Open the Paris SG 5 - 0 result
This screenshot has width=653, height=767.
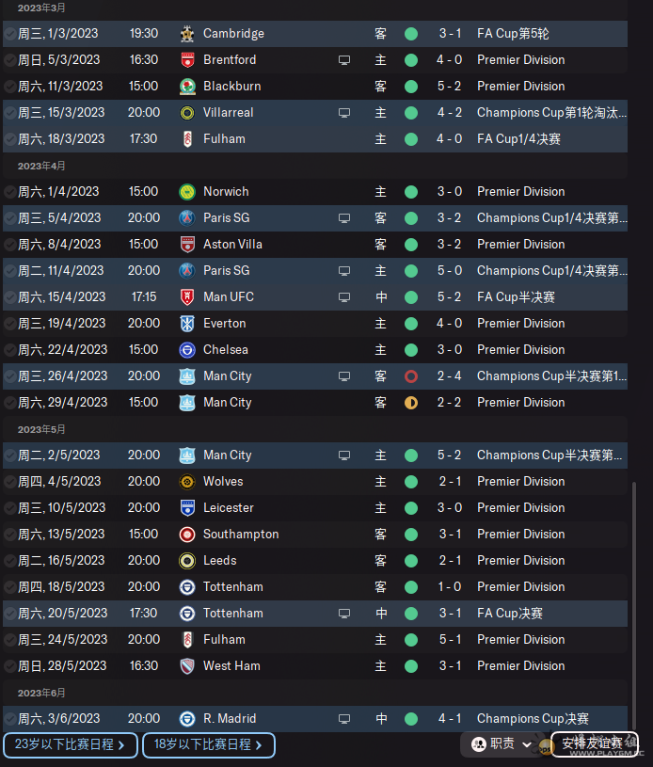[450, 270]
